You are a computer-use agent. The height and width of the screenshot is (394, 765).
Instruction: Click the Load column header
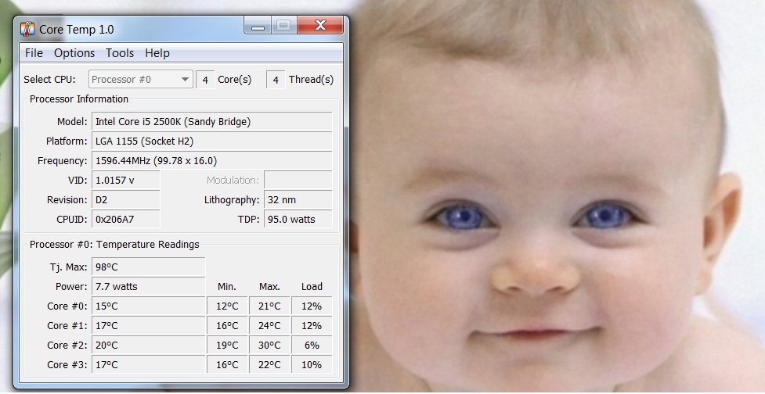[x=312, y=286]
